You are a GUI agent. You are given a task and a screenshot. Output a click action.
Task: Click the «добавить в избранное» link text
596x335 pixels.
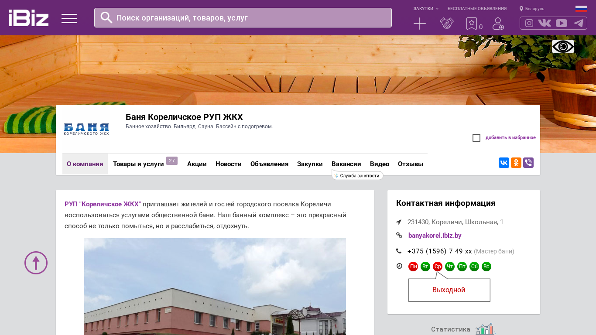coord(510,138)
